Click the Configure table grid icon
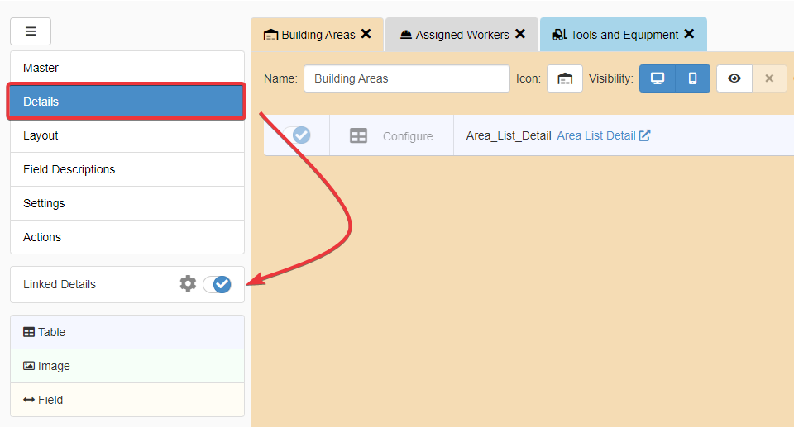 point(358,135)
